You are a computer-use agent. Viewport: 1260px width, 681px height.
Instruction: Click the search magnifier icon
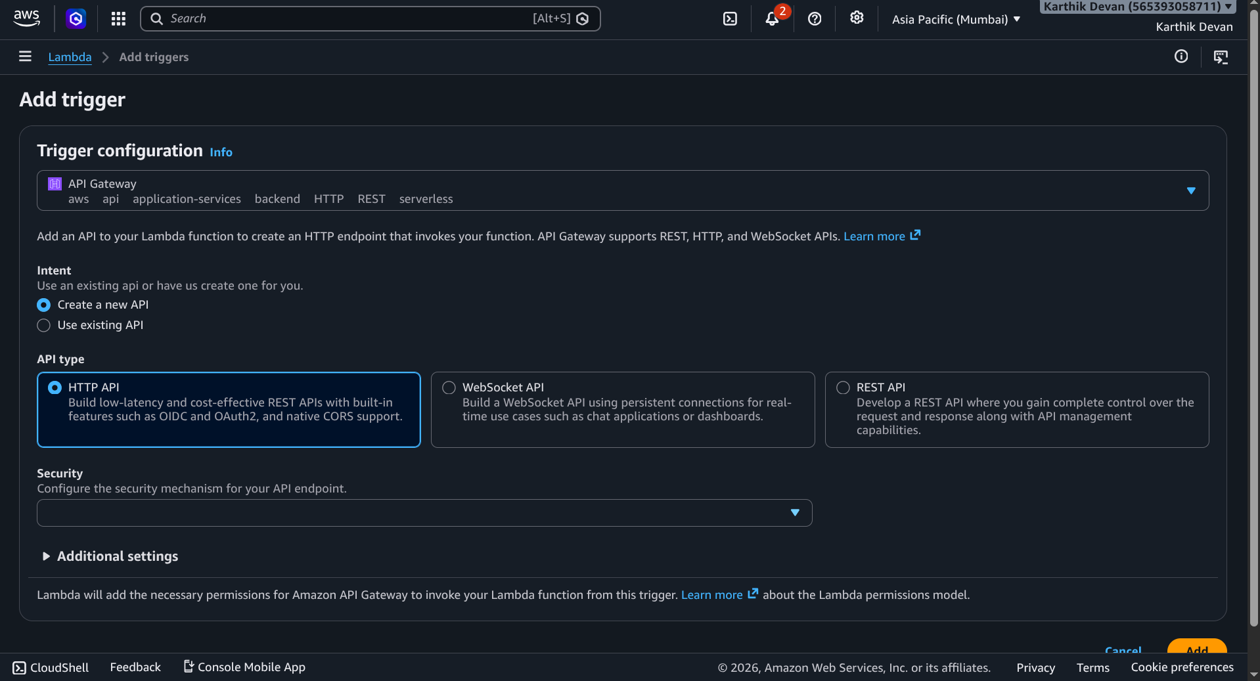coord(156,18)
